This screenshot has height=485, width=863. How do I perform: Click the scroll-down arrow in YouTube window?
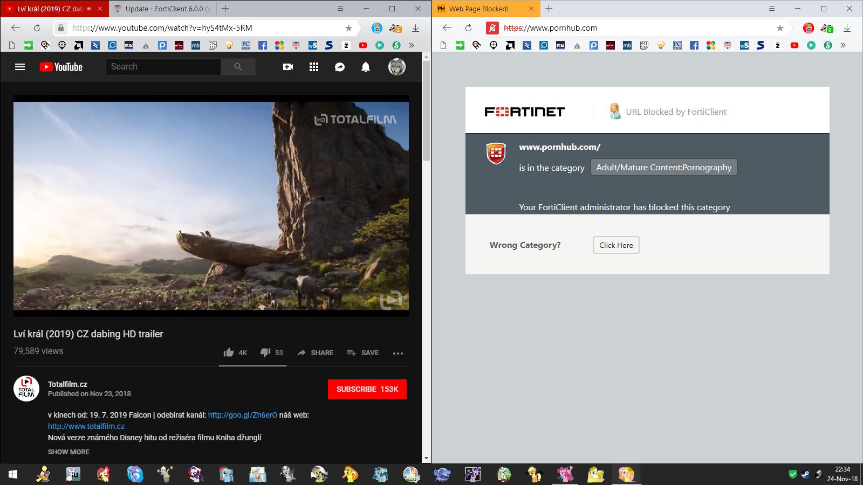click(426, 459)
